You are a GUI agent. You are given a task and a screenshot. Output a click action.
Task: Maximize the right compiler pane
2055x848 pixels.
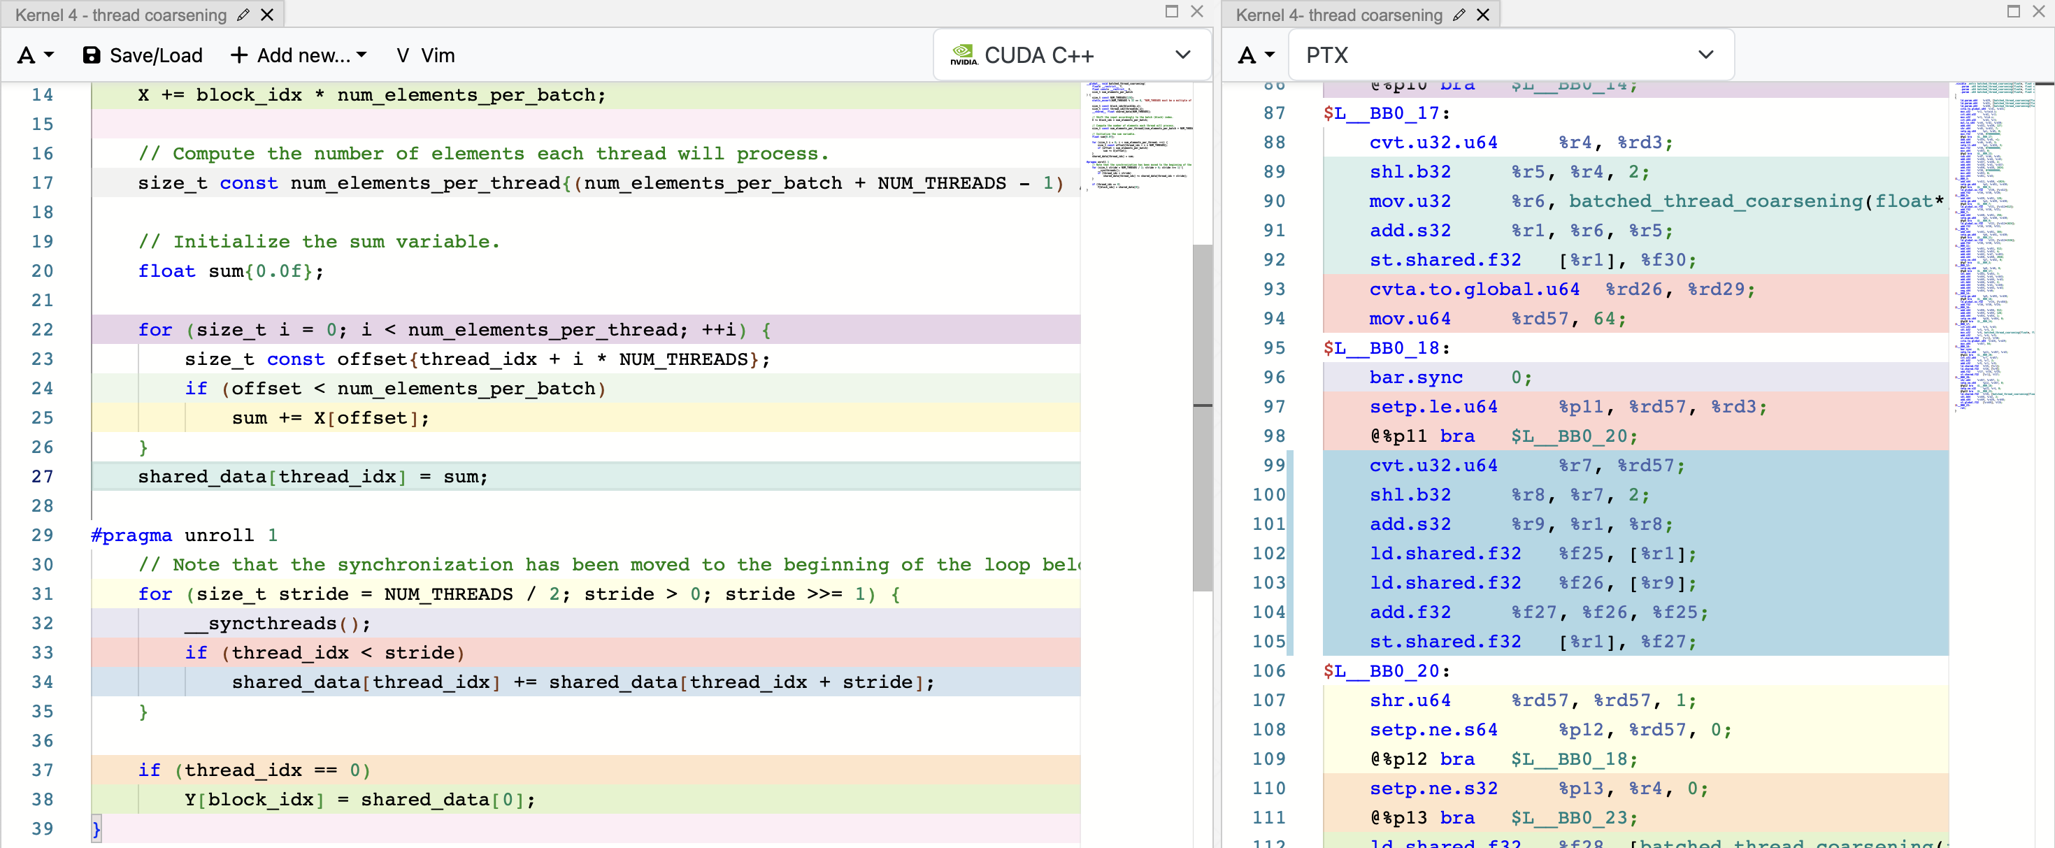point(2014,11)
